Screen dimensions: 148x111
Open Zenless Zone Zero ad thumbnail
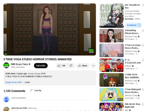(x=112, y=16)
